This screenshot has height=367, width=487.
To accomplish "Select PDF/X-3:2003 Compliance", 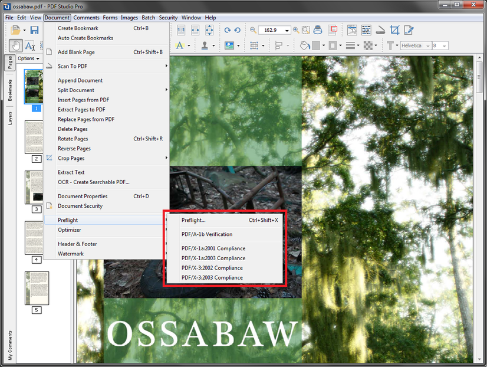I will (x=225, y=277).
